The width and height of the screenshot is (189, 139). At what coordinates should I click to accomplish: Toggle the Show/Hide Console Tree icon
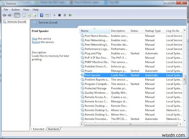[17, 15]
